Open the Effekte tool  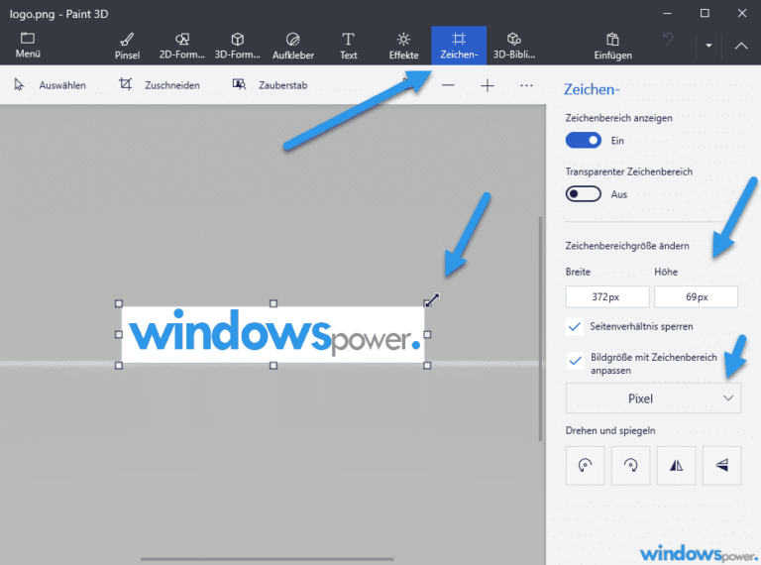pyautogui.click(x=403, y=46)
